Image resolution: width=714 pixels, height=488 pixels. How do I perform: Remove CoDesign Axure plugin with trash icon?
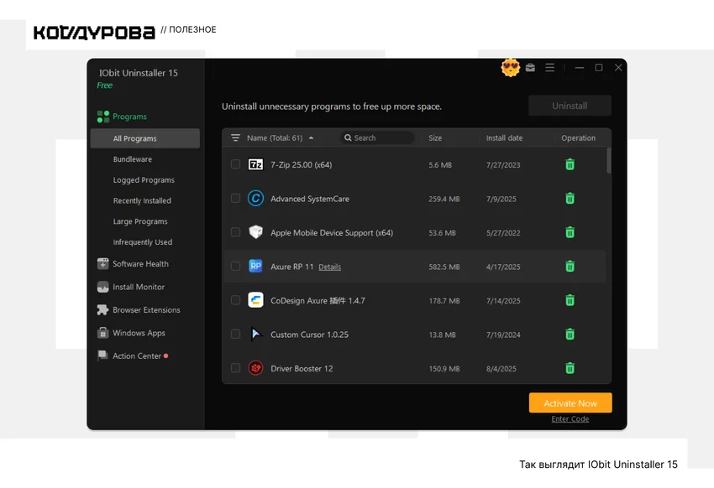(x=570, y=300)
